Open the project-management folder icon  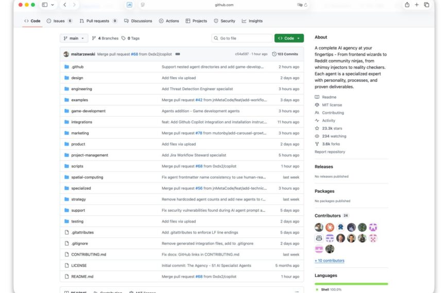pos(66,155)
